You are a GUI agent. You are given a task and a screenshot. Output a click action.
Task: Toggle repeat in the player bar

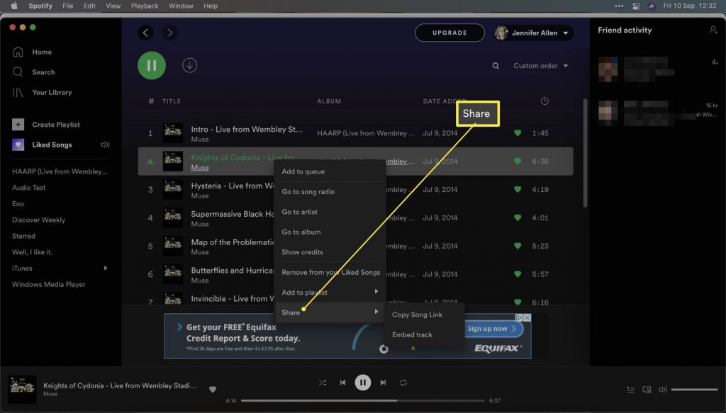coord(403,383)
